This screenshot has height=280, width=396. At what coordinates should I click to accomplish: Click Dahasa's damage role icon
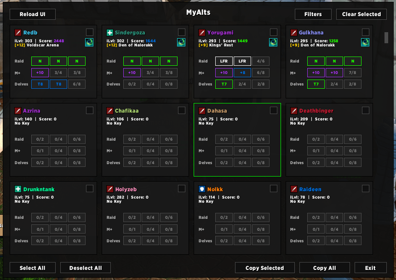click(201, 111)
